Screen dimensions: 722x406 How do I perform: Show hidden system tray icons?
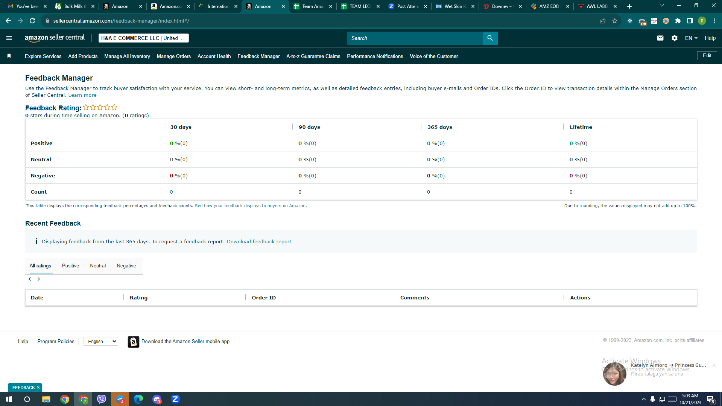(x=643, y=399)
